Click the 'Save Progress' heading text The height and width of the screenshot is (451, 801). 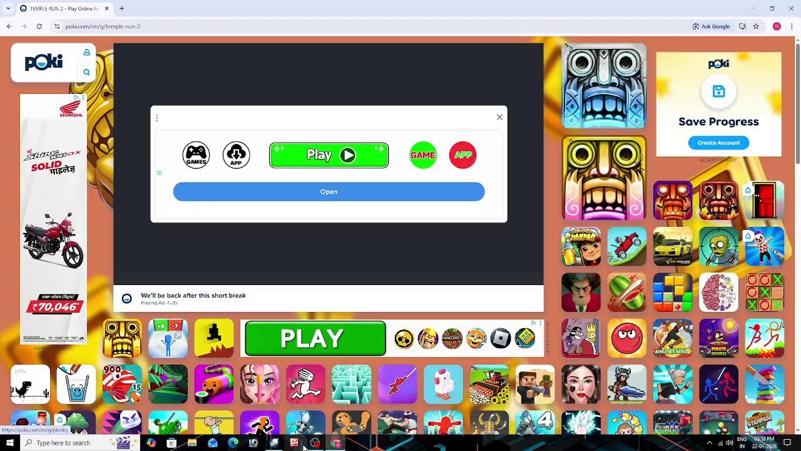click(x=718, y=122)
